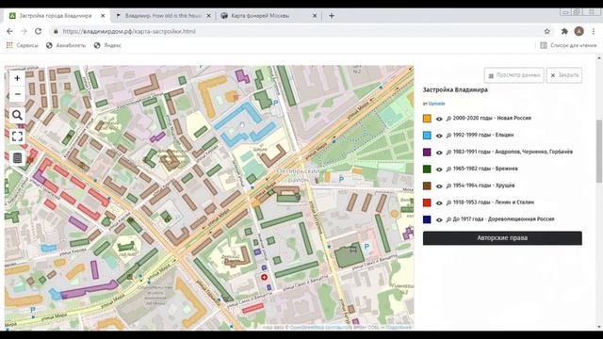
Task: Toggle fullscreen map view
Action: [x=17, y=136]
